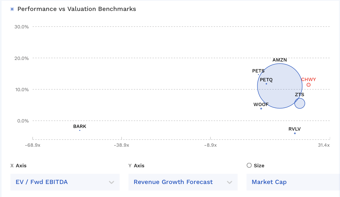Screen dimensions: 340x197
Task: Click the Size section header
Action: coord(259,165)
